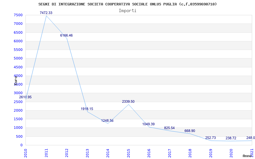The height and width of the screenshot is (159, 255).
Task: Click the y-axis value 1500
Action: pyautogui.click(x=18, y=119)
